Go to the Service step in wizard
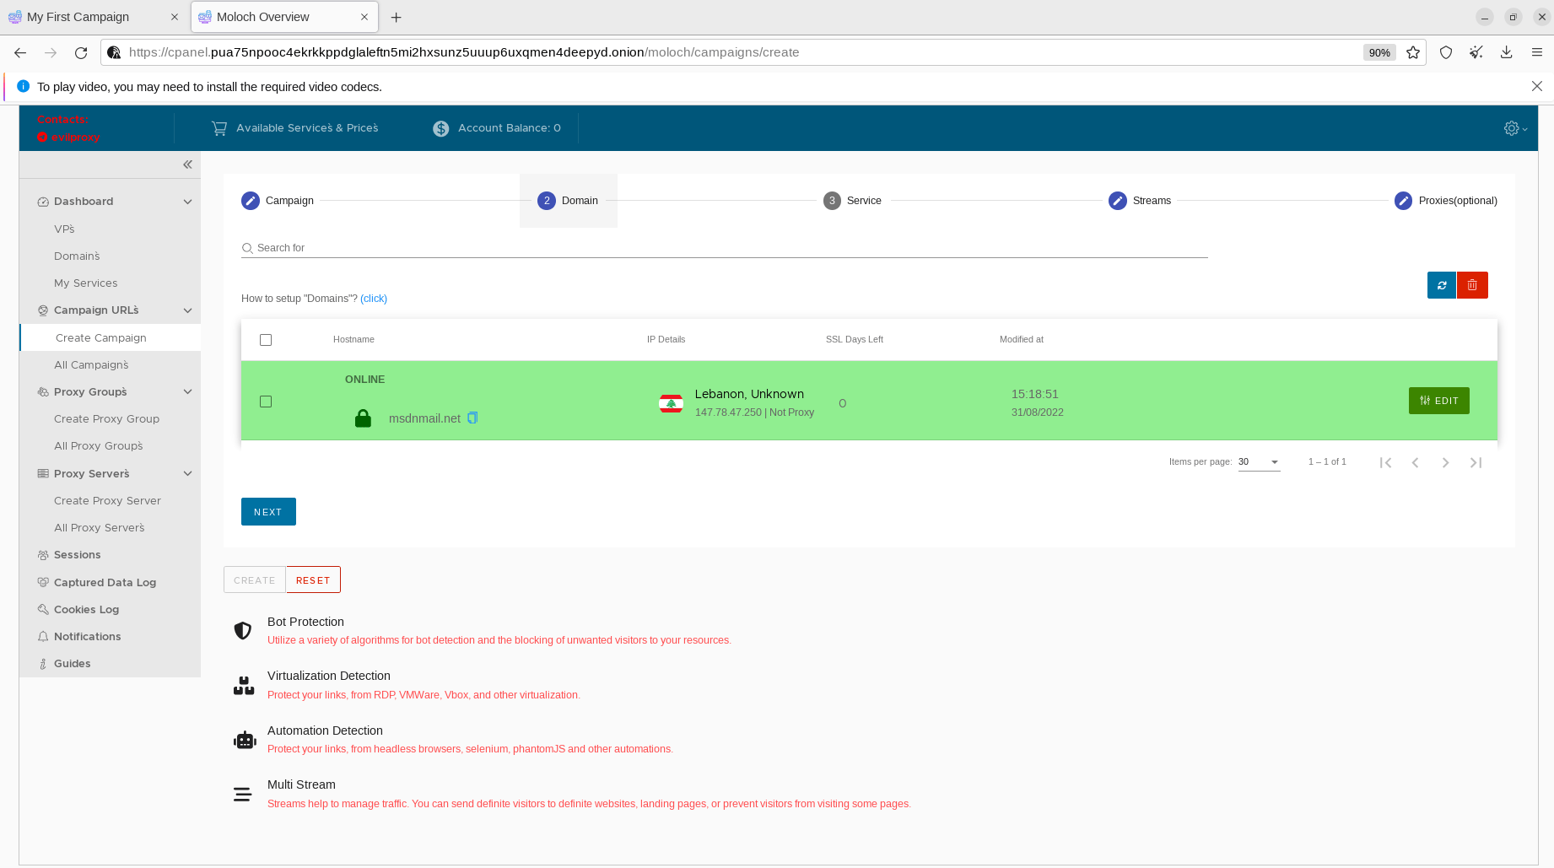Viewport: 1554px width, 868px height. tap(852, 201)
